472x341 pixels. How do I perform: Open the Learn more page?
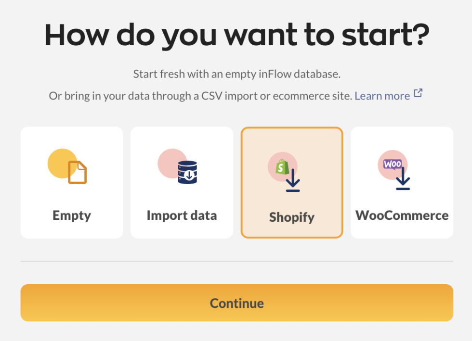click(382, 95)
